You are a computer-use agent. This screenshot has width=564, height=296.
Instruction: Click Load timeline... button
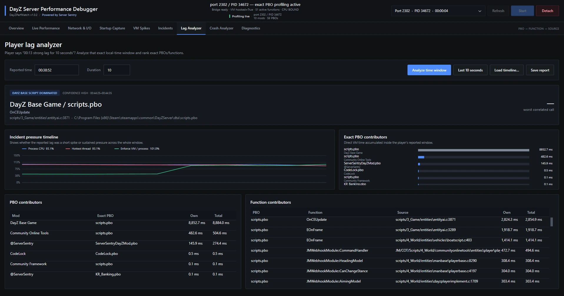click(507, 70)
